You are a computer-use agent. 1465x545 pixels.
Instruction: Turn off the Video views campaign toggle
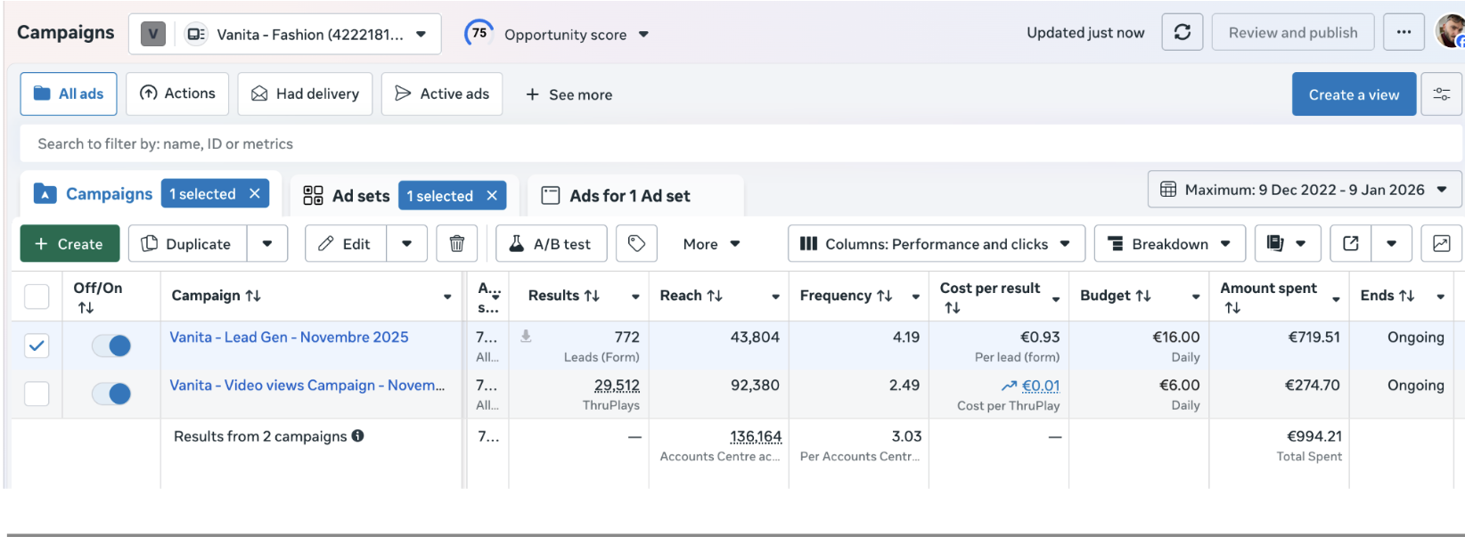coord(111,394)
